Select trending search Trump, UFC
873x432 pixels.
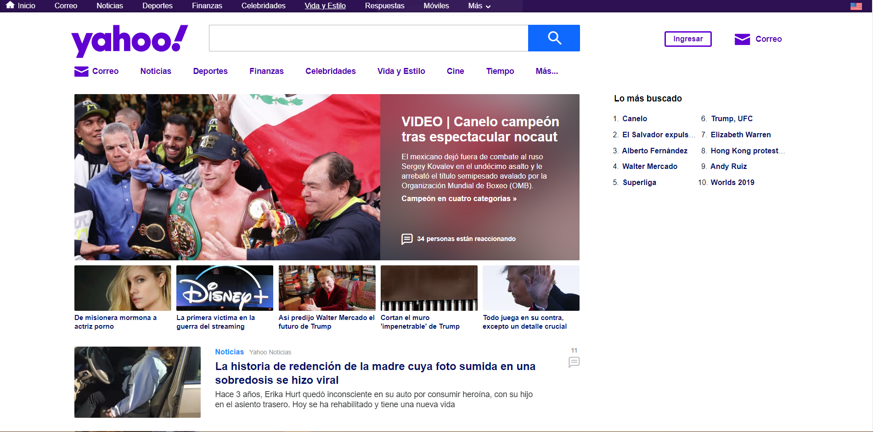732,118
